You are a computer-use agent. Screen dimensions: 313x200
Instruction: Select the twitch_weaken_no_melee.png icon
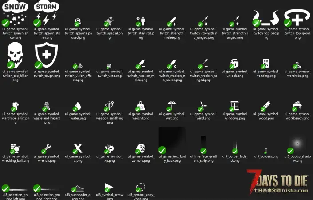point(172,64)
